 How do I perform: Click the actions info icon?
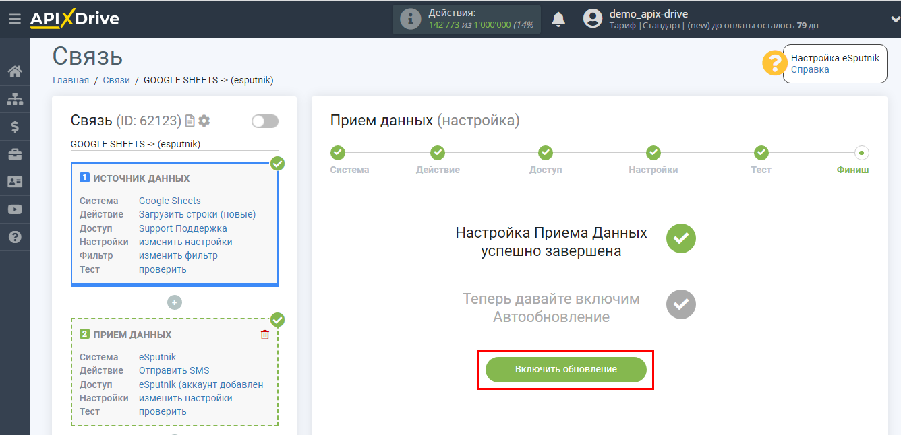410,20
